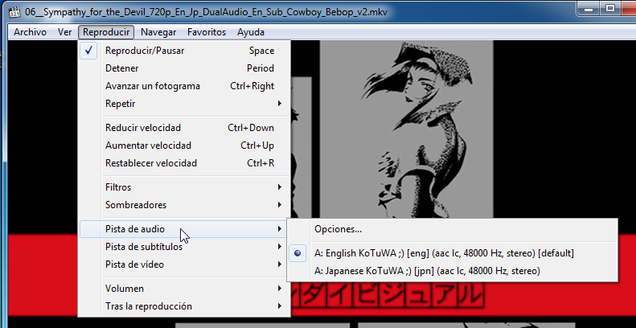
Task: Choose Aumentar velocidad
Action: click(x=185, y=146)
